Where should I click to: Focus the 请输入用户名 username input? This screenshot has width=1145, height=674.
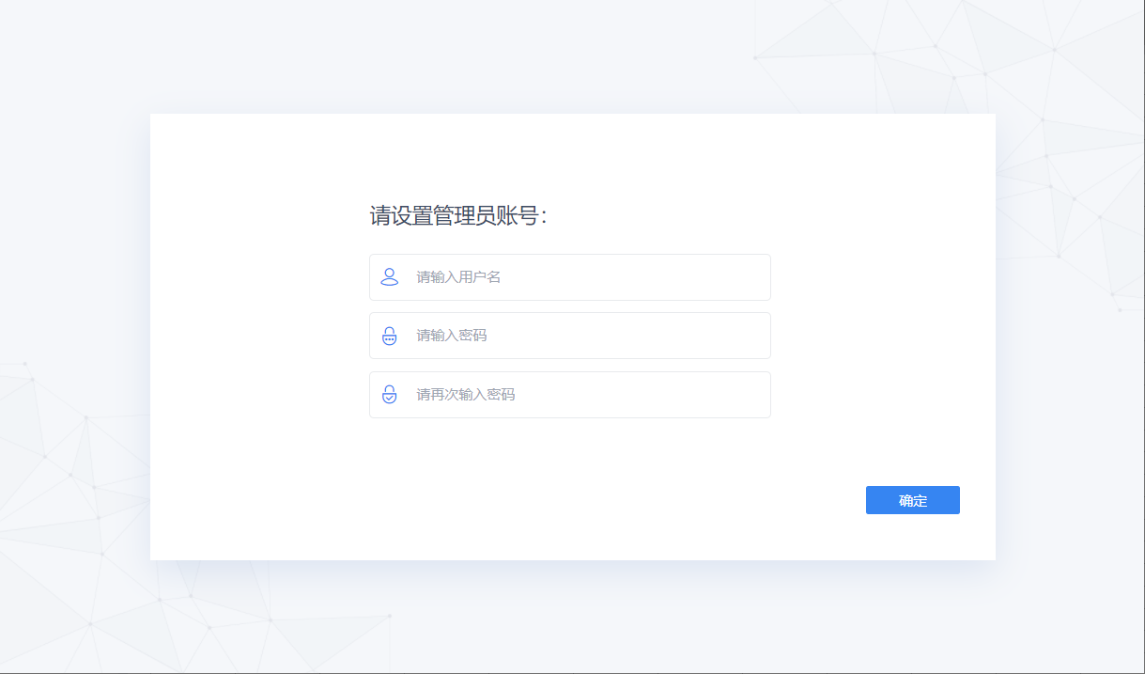pyautogui.click(x=570, y=277)
